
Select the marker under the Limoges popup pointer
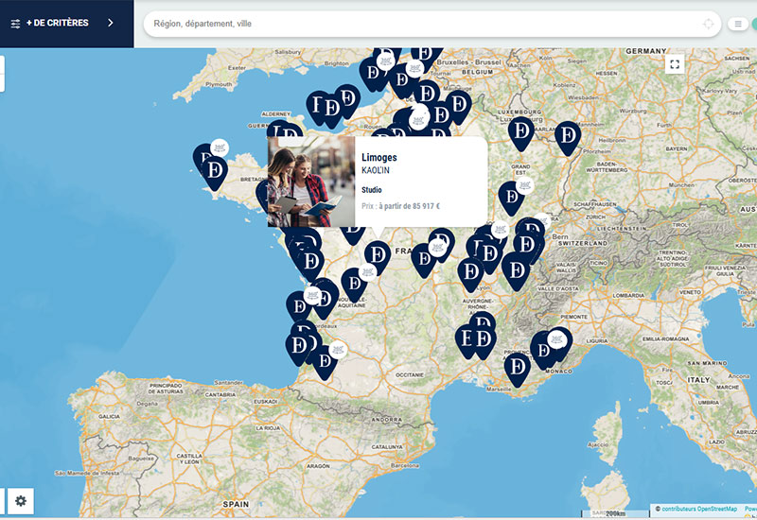tap(378, 255)
